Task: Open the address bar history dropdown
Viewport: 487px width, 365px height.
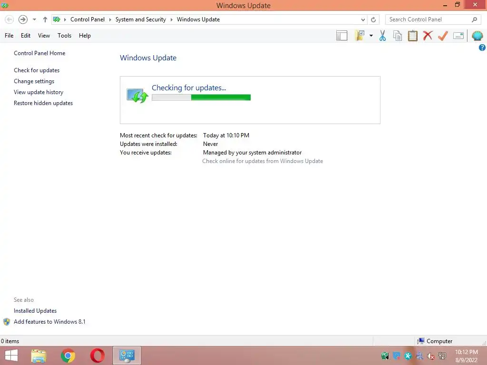Action: pyautogui.click(x=363, y=19)
